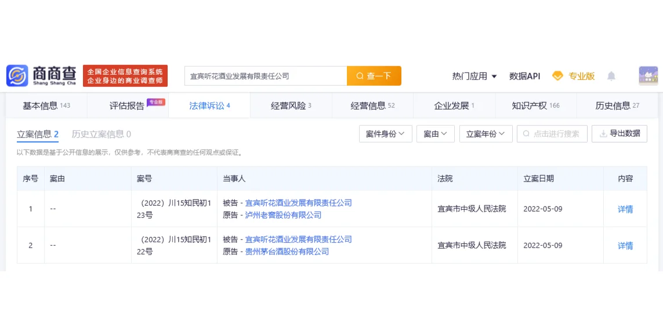Click the 点击进行搜索 search field

[552, 134]
